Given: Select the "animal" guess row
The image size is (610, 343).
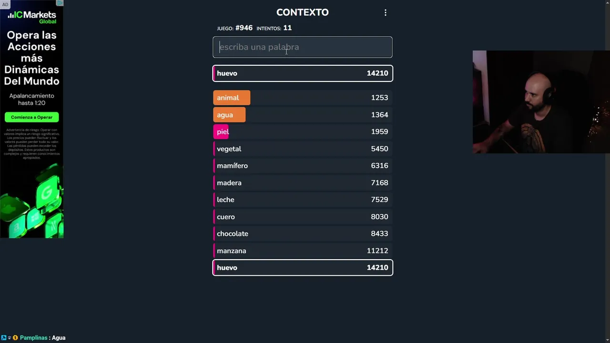Looking at the screenshot, I should (302, 98).
